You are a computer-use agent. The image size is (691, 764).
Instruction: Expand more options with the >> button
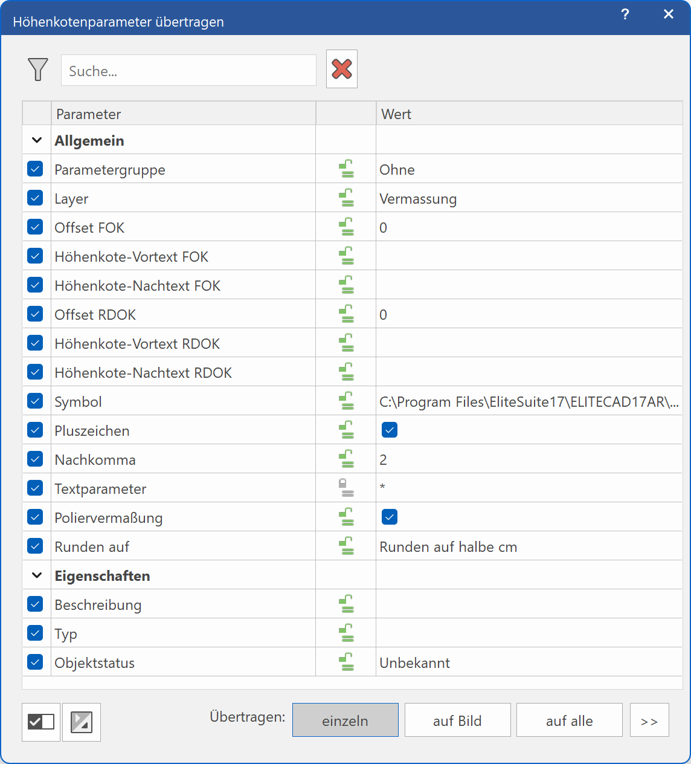(649, 720)
